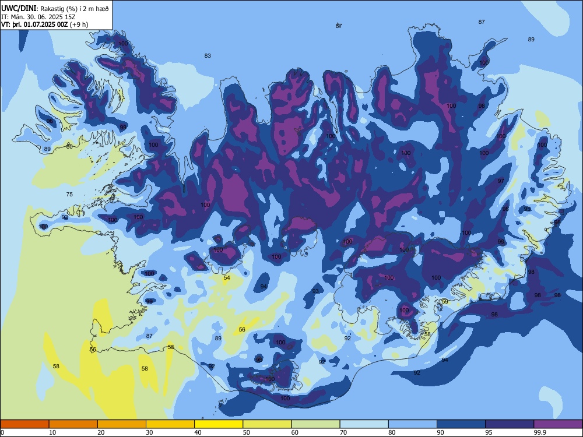Click the '54' humidity value on the map
583x437 pixels.
coord(227,278)
